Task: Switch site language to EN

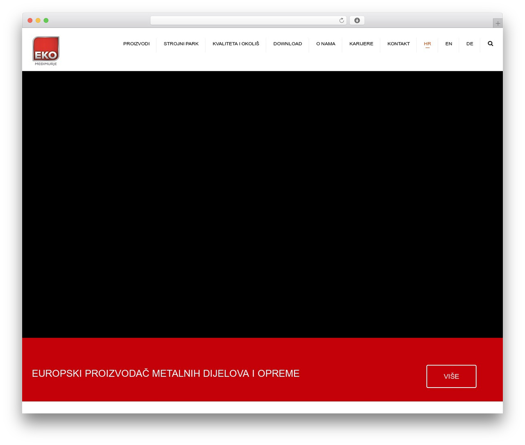Action: pyautogui.click(x=449, y=44)
